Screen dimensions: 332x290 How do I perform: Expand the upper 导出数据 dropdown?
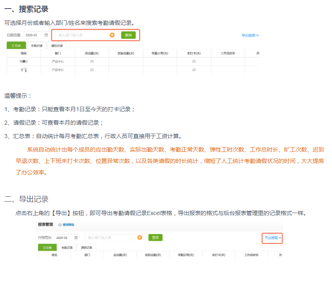click(250, 35)
